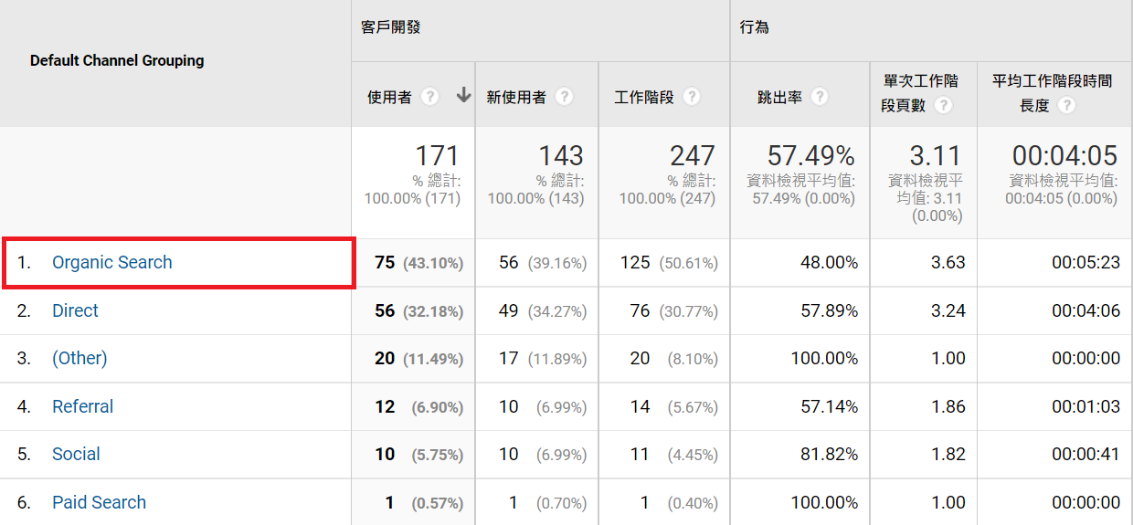Click Referral bounce rate 57.14%
Viewport: 1133px width, 525px height.
[x=829, y=406]
